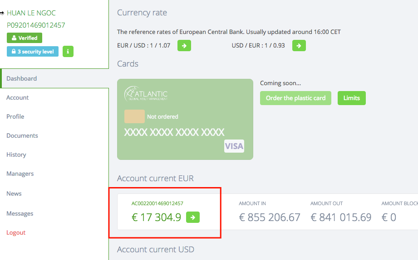
Task: Click the 3 security level lock badge
Action: pyautogui.click(x=33, y=52)
